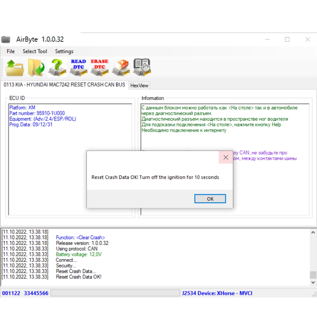Click the AirByte application icon in title bar

[x=6, y=39]
